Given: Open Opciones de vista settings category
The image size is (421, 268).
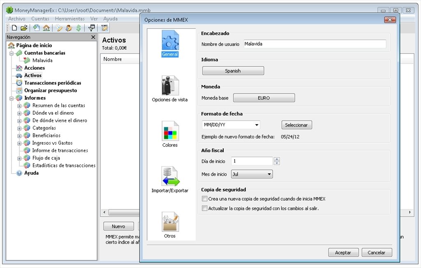Looking at the screenshot, I should [170, 89].
